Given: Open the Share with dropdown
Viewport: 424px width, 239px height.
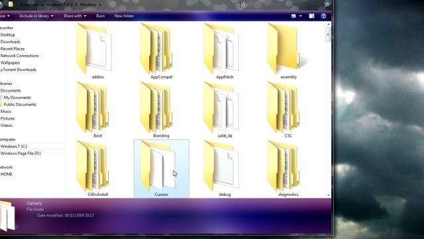Looking at the screenshot, I should tap(75, 16).
